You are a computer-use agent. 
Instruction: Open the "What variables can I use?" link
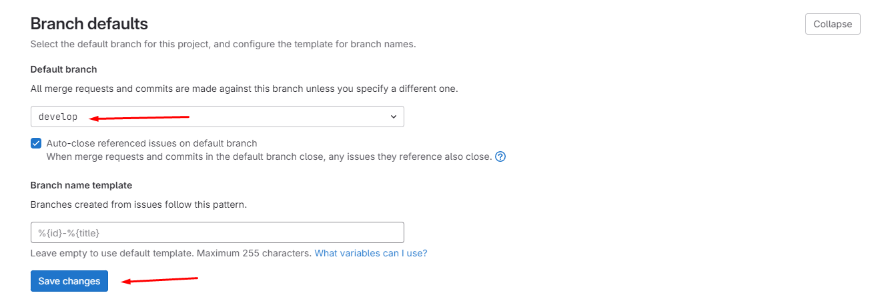tap(370, 254)
